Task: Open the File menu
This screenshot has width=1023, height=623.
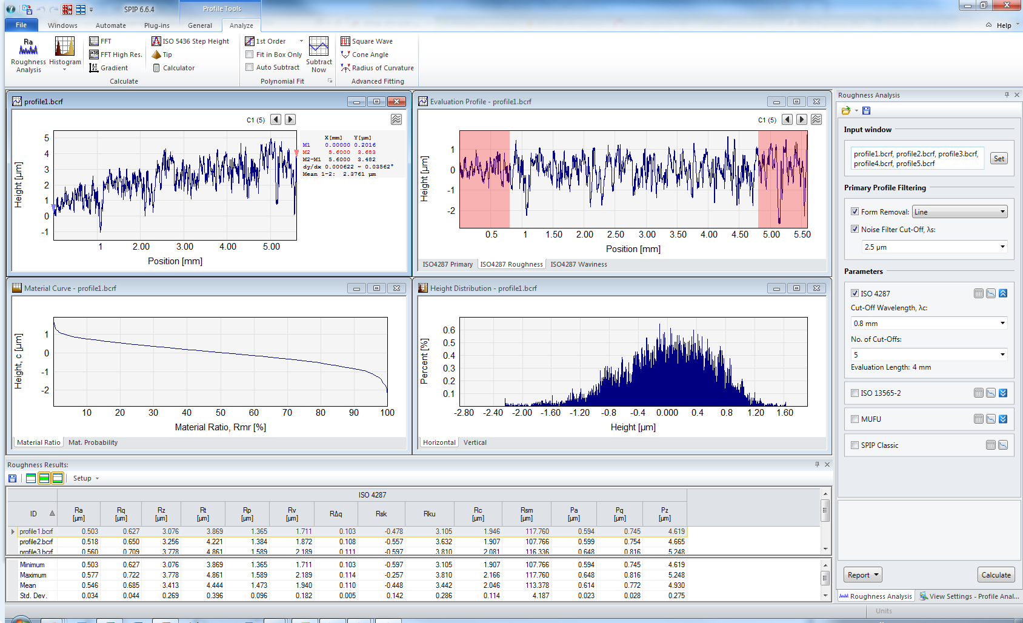Action: coord(21,25)
